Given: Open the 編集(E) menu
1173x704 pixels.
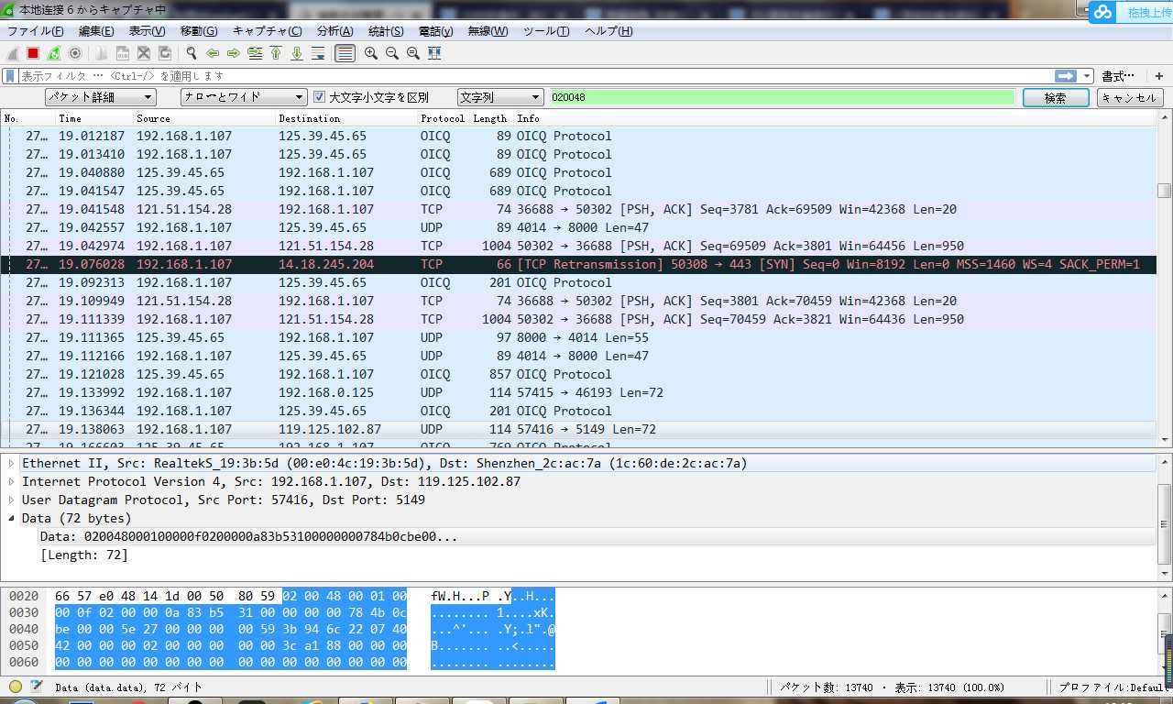Looking at the screenshot, I should point(96,31).
